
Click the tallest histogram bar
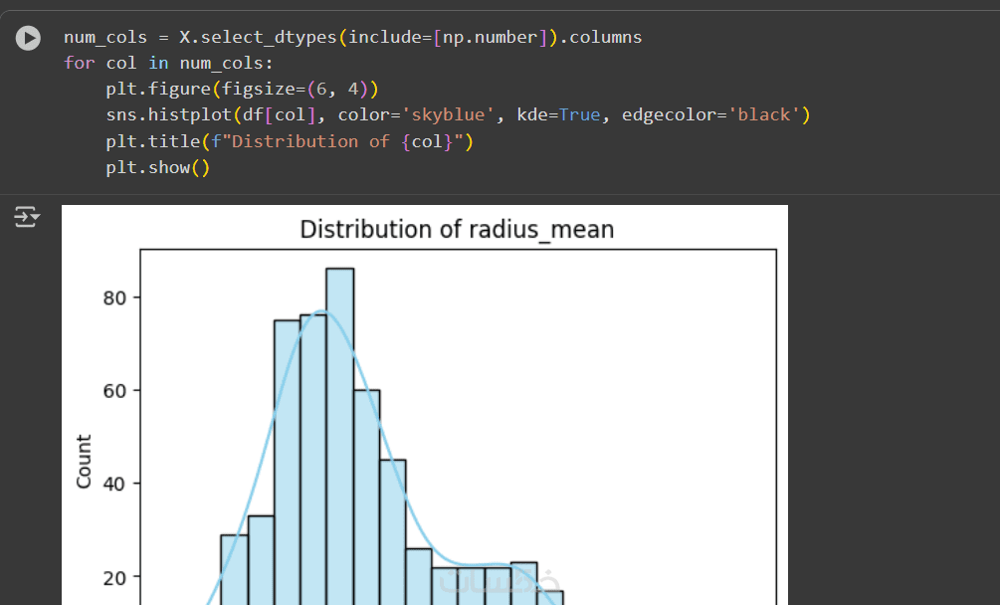[x=340, y=437]
